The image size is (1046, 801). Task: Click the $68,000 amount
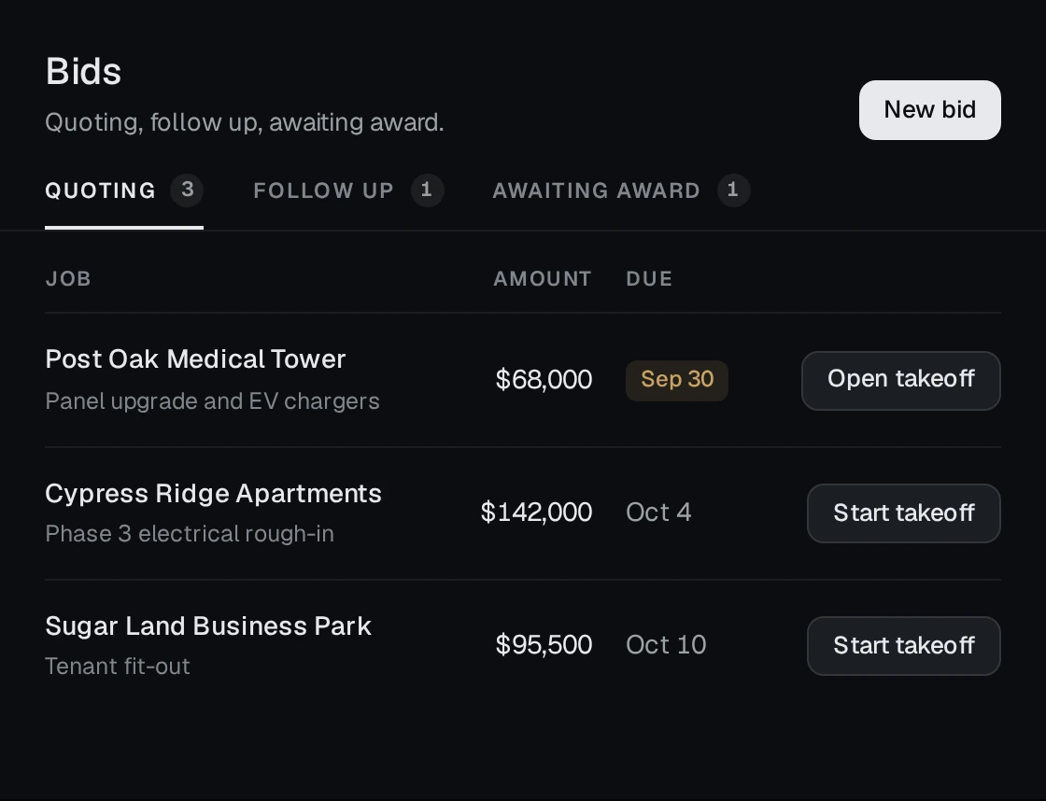click(x=544, y=379)
